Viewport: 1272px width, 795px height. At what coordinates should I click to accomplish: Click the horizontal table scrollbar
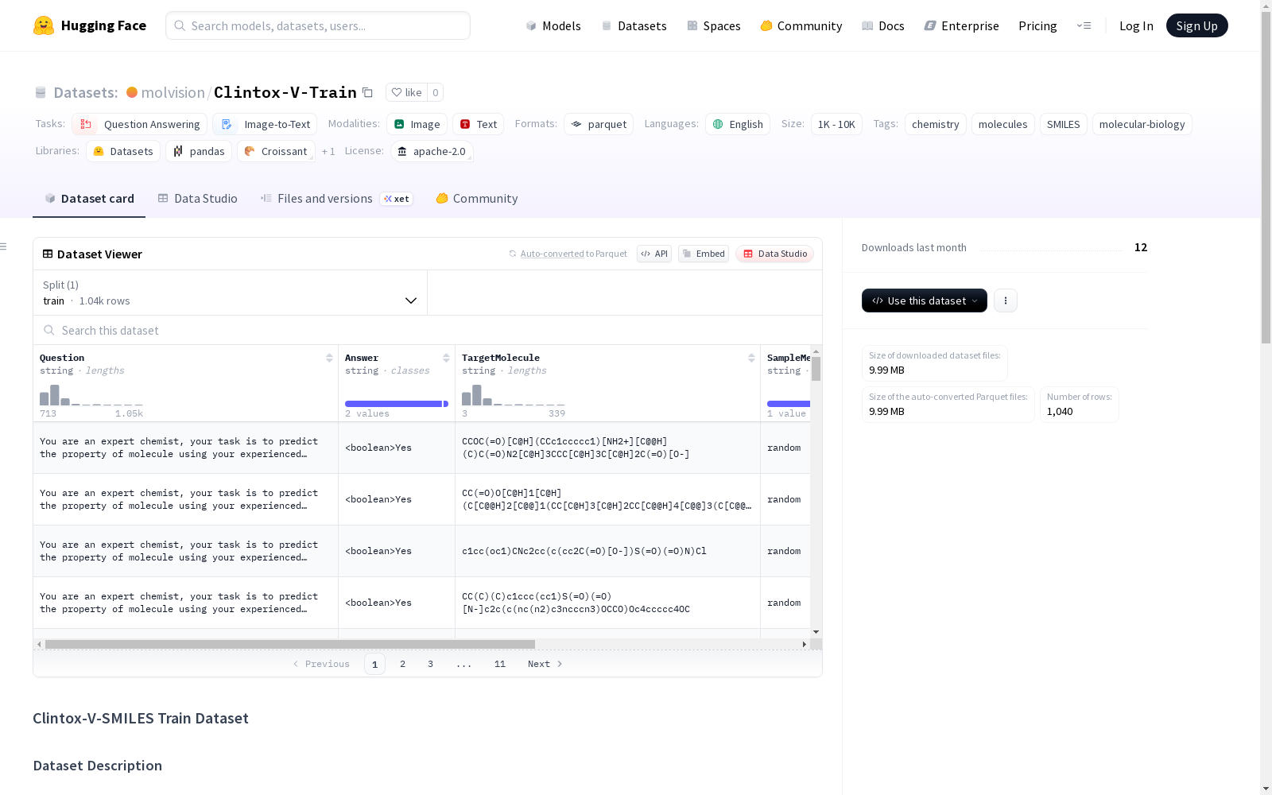(x=290, y=644)
